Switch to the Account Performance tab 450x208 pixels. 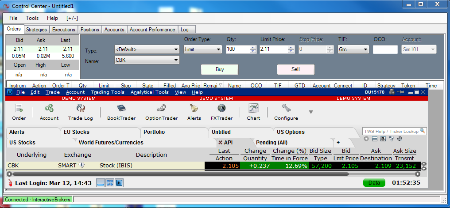pos(152,30)
